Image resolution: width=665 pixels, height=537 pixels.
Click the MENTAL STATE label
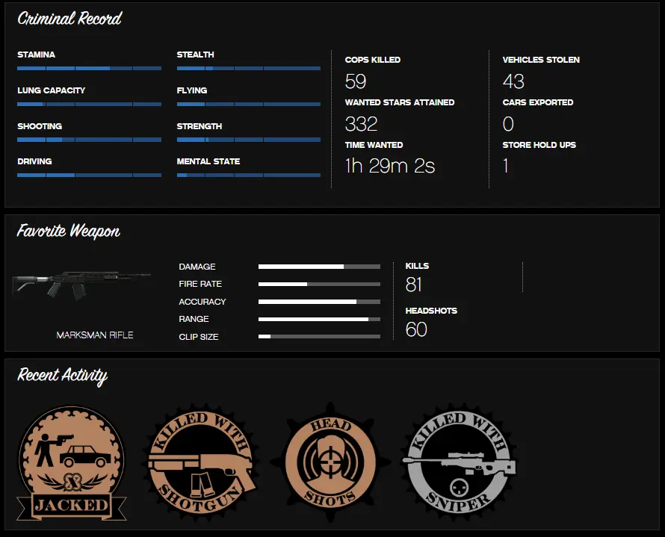pyautogui.click(x=208, y=161)
